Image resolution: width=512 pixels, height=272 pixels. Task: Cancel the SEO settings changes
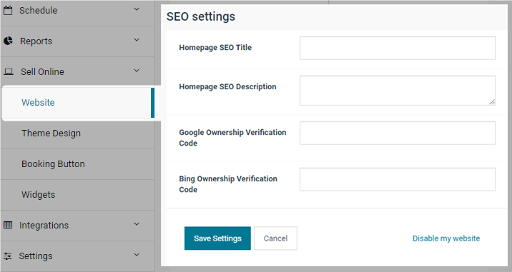pos(275,238)
